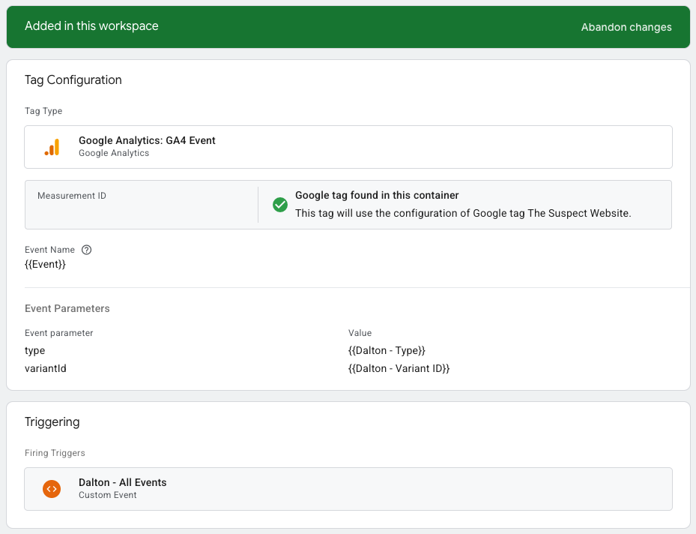Click the orange Custom Event trigger icon

click(x=52, y=489)
